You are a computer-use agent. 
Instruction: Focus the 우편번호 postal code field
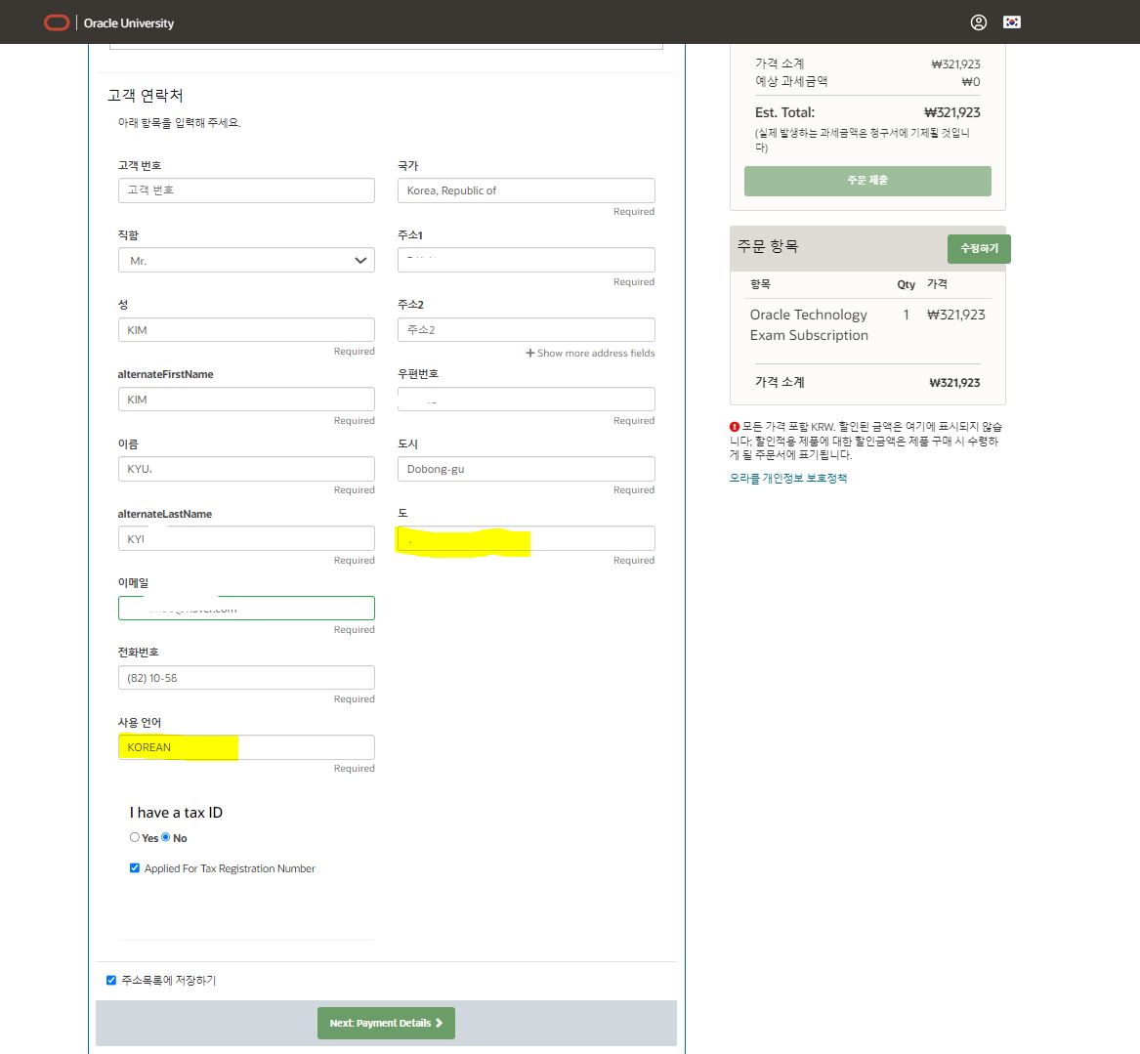[x=527, y=400]
